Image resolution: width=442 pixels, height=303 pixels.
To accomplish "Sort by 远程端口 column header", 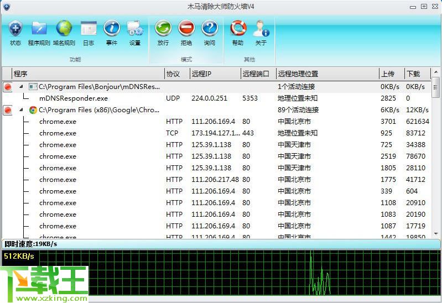I will click(x=258, y=74).
